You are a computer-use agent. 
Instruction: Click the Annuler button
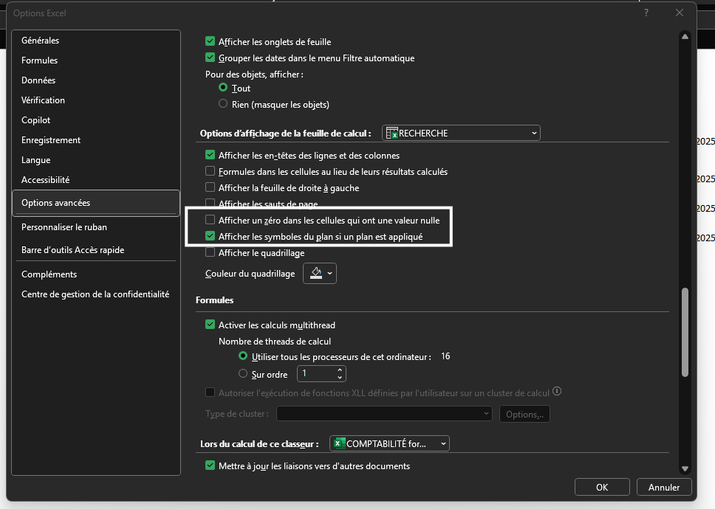tap(663, 488)
